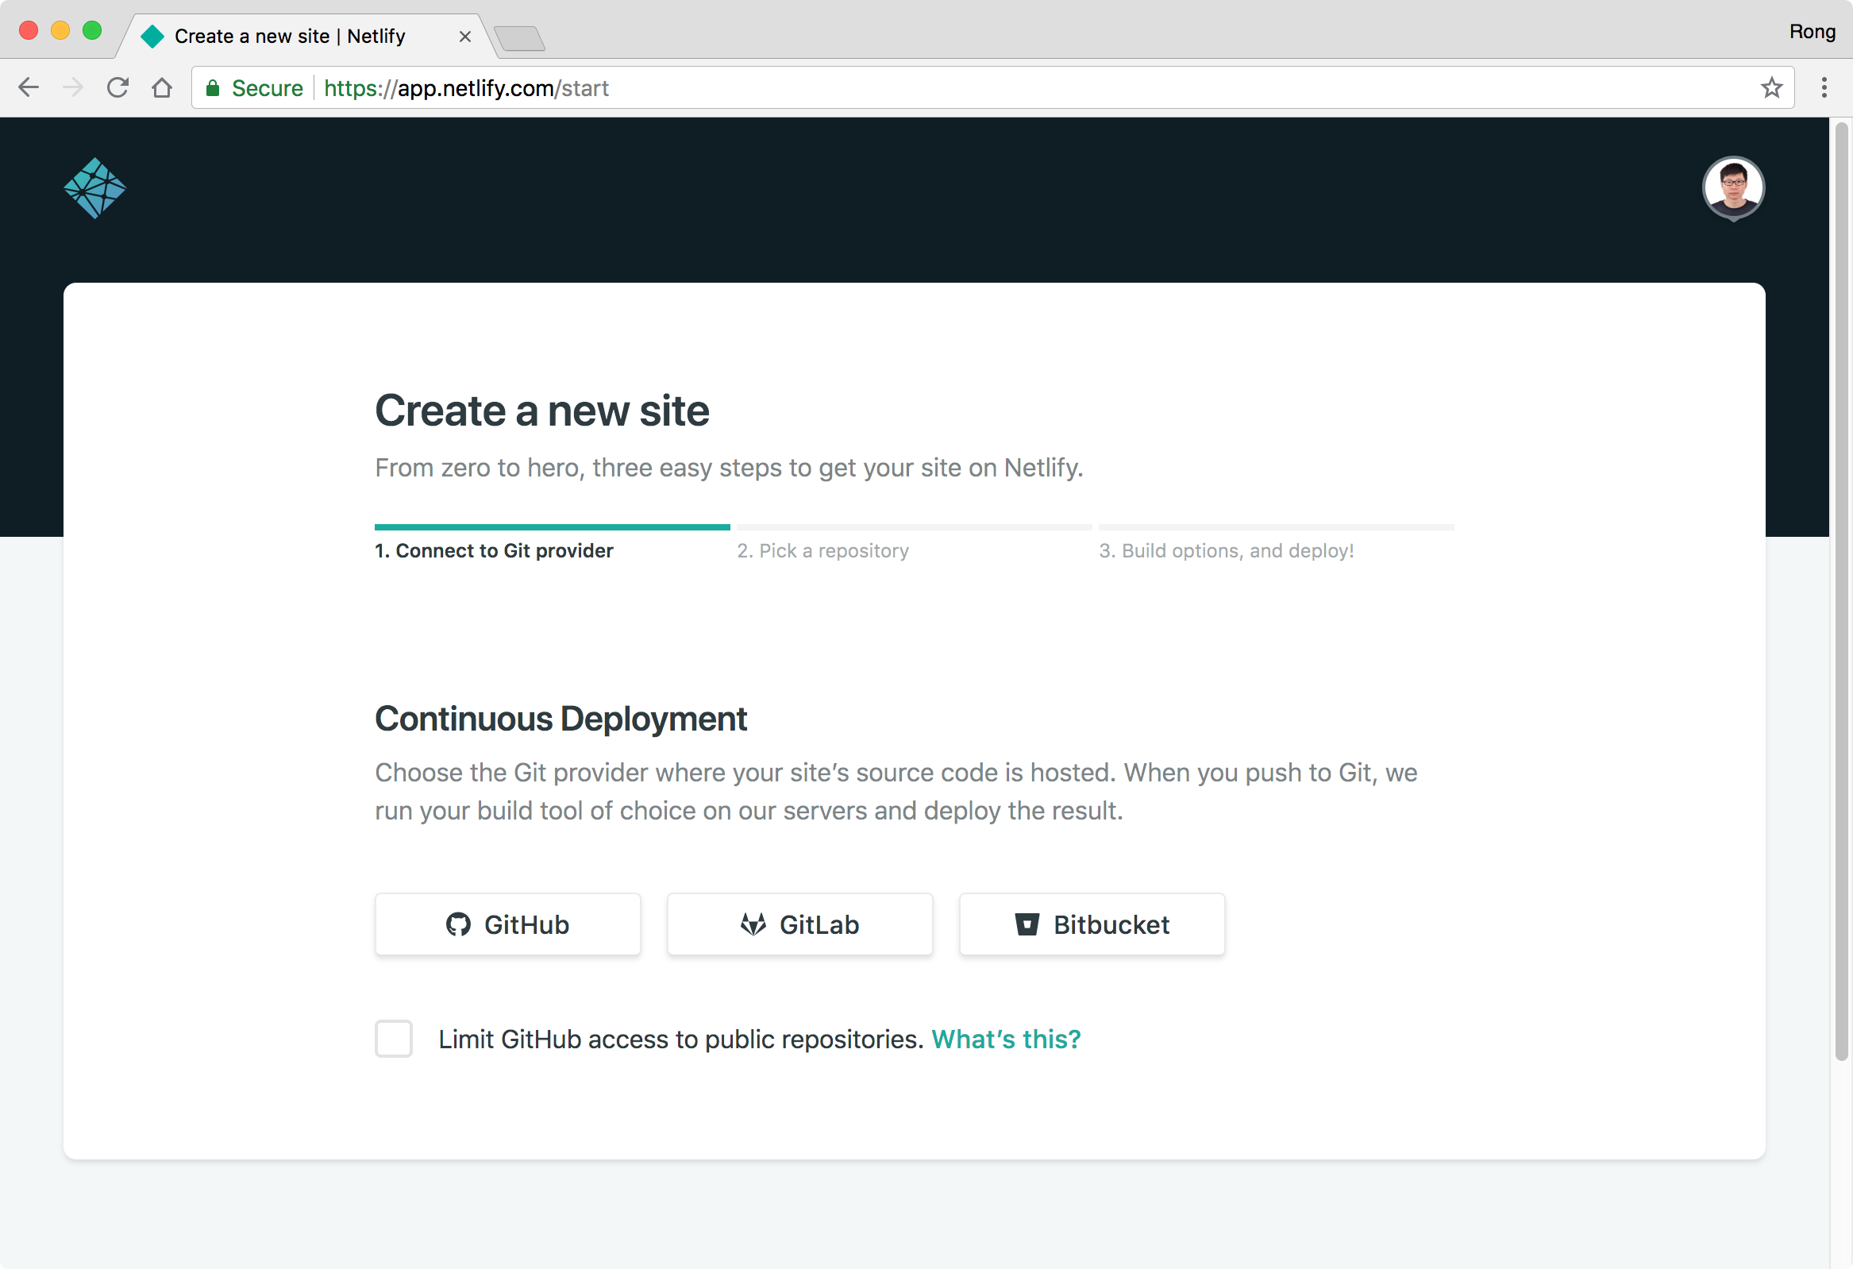Connect with the GitHub provider button

(508, 924)
